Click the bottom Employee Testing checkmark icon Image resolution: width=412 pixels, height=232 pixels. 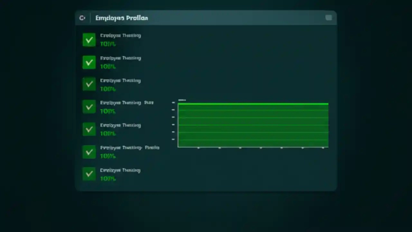pos(89,174)
